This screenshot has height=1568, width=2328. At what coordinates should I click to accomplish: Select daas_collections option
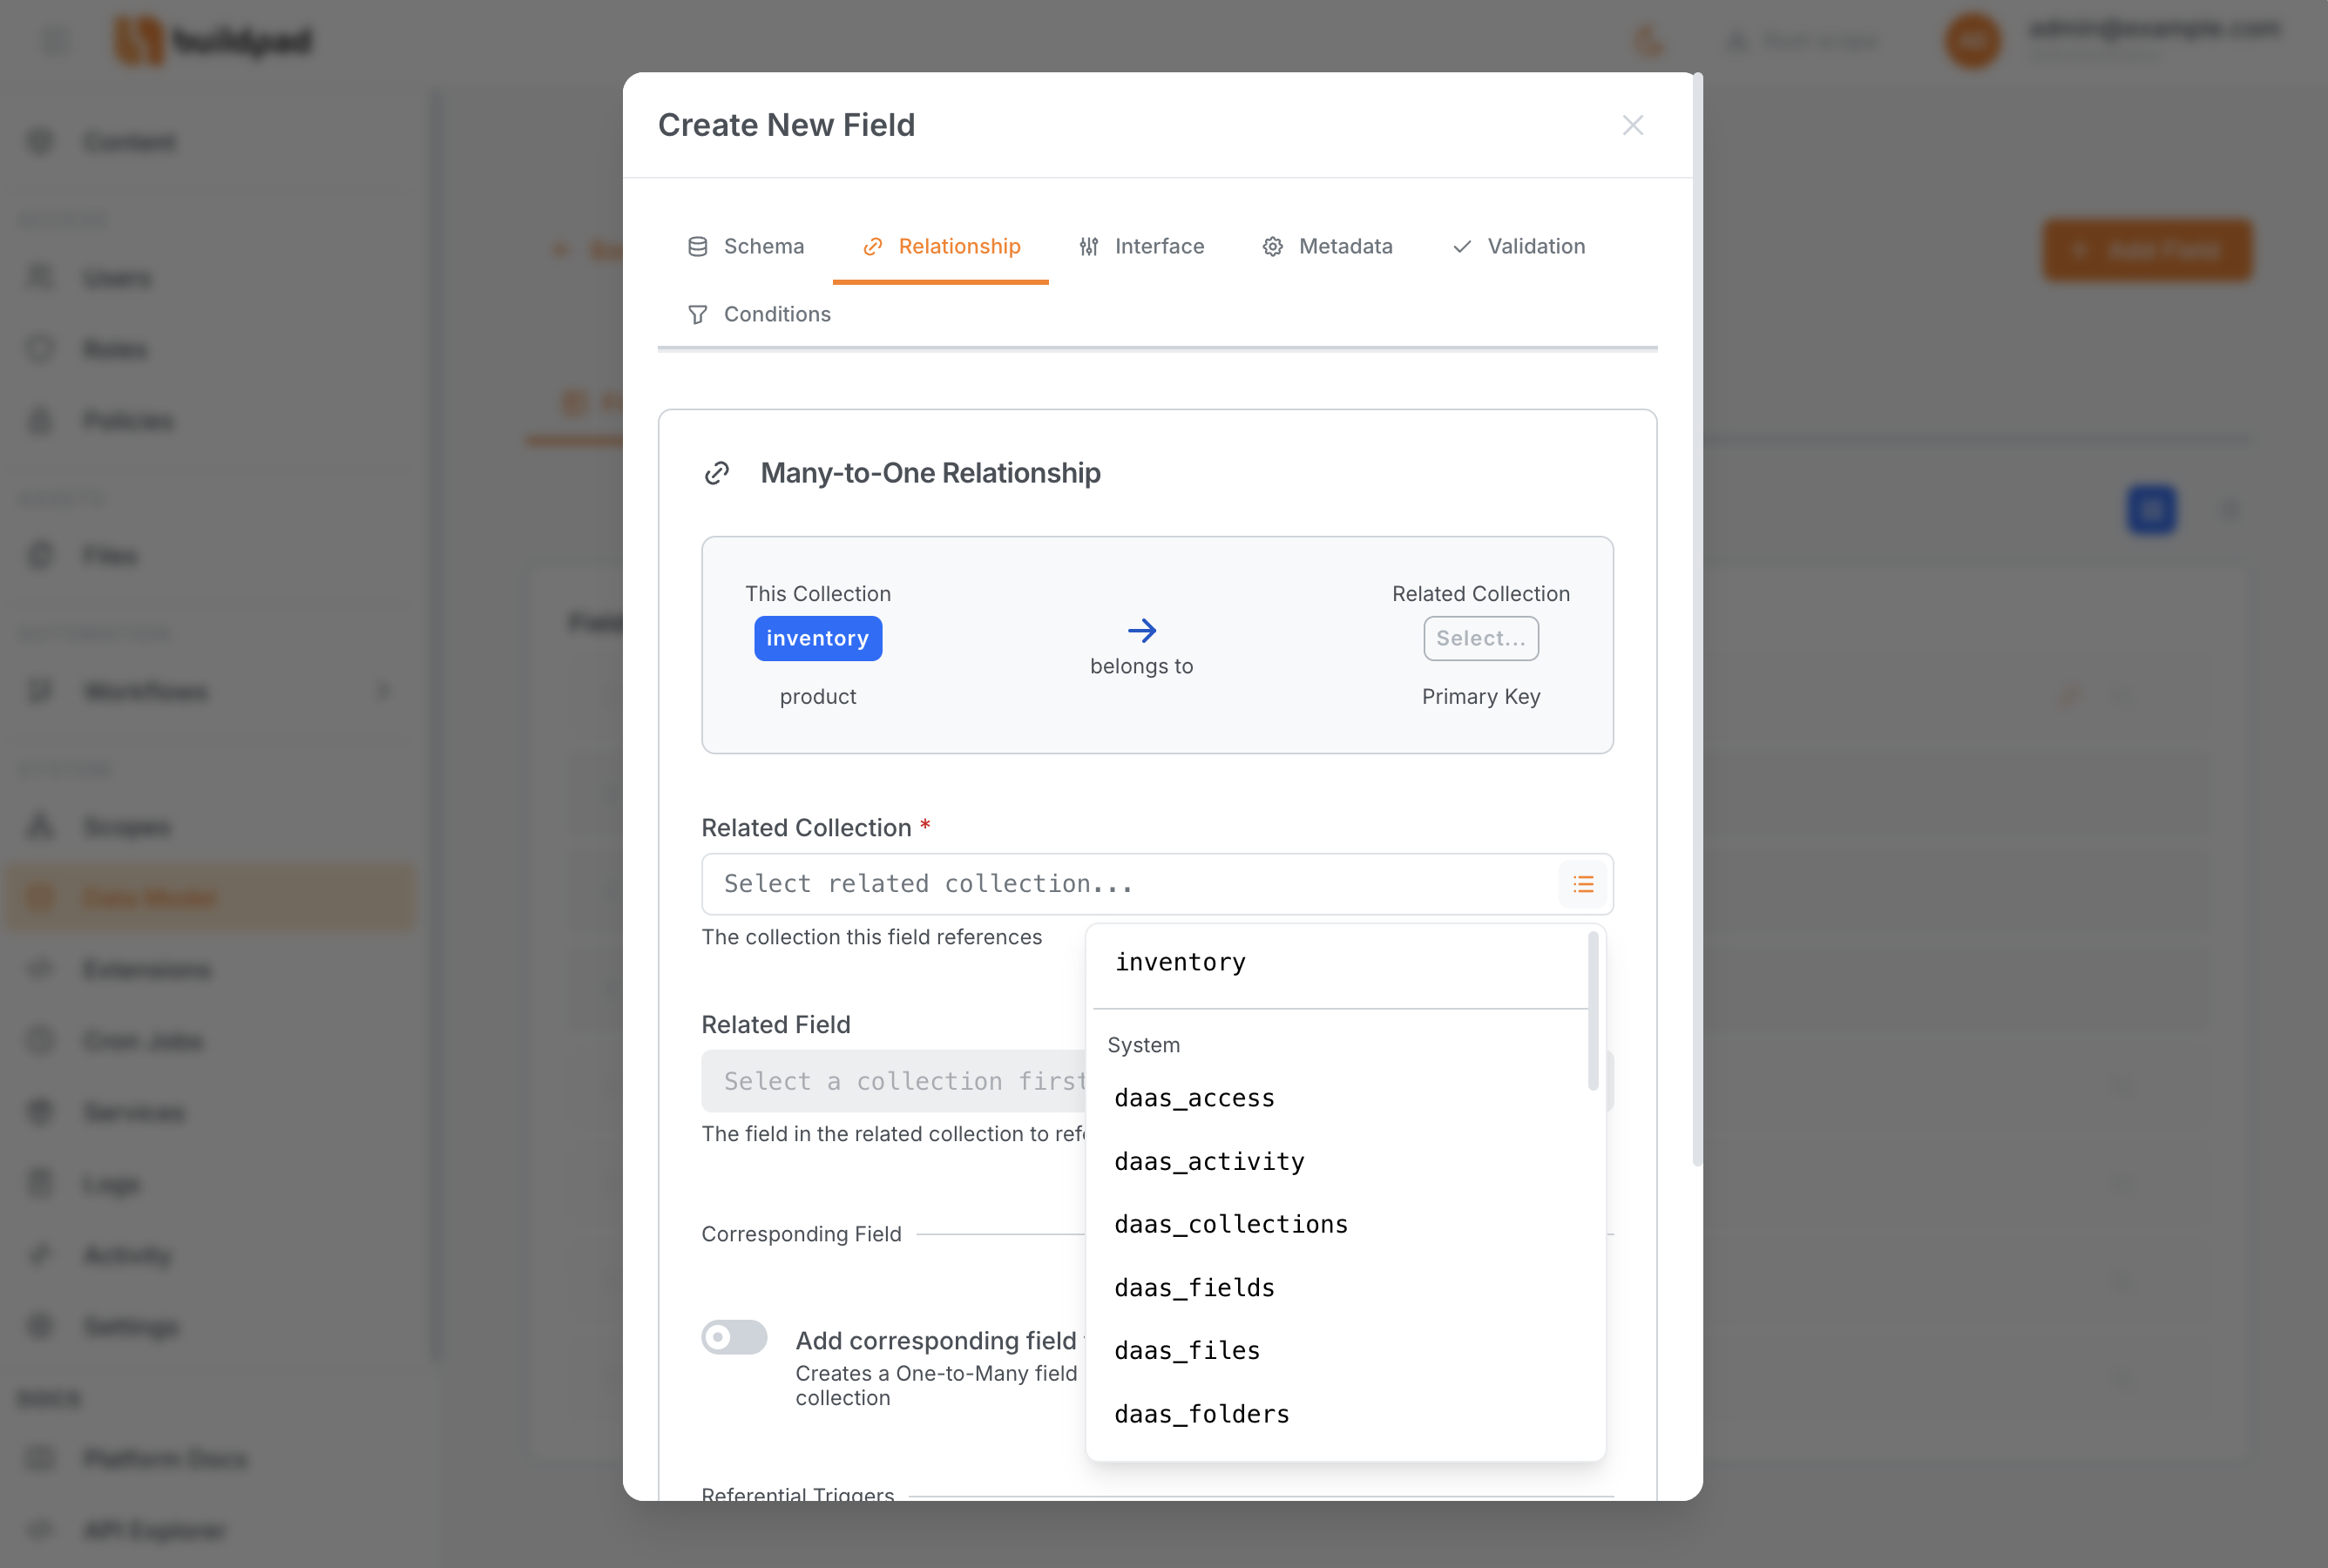pos(1340,1224)
